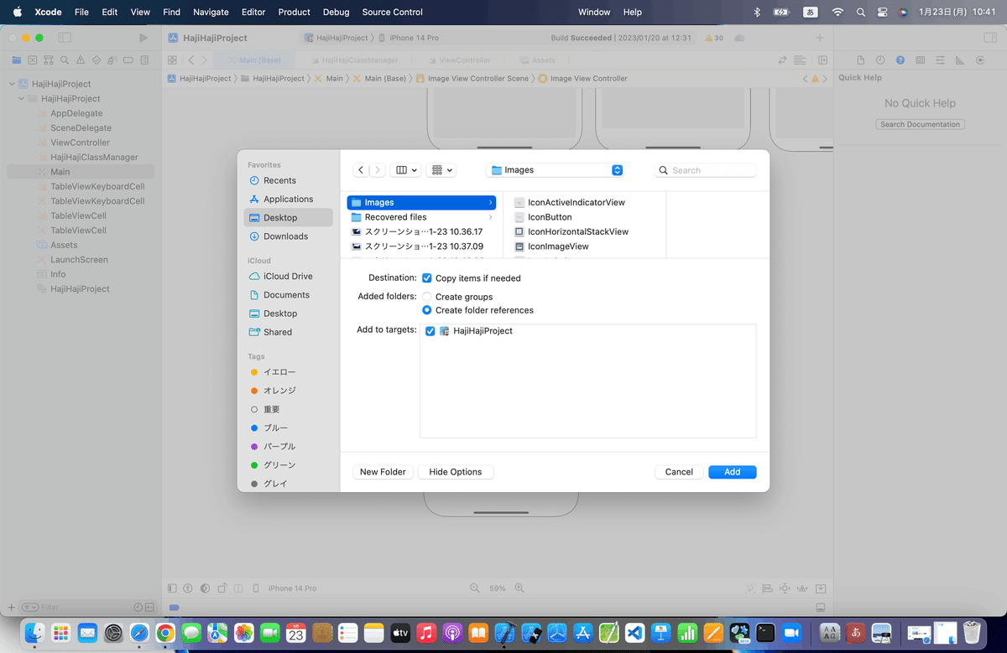Image resolution: width=1007 pixels, height=653 pixels.
Task: Open the Images location popup menu
Action: [556, 170]
